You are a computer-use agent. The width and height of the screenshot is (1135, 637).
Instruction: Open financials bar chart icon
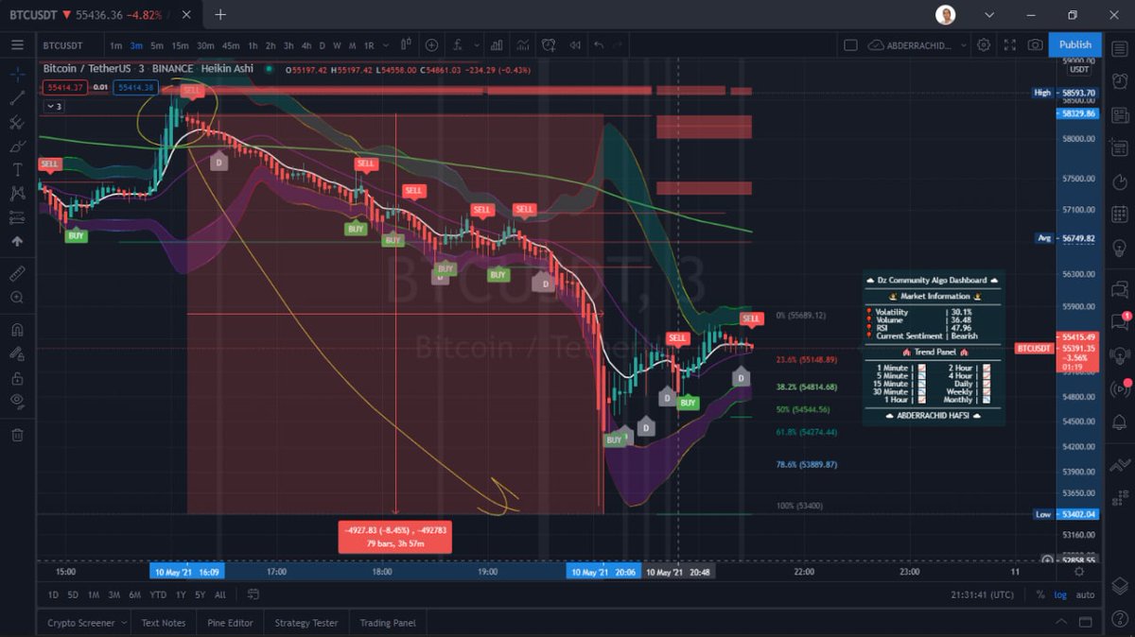(497, 44)
